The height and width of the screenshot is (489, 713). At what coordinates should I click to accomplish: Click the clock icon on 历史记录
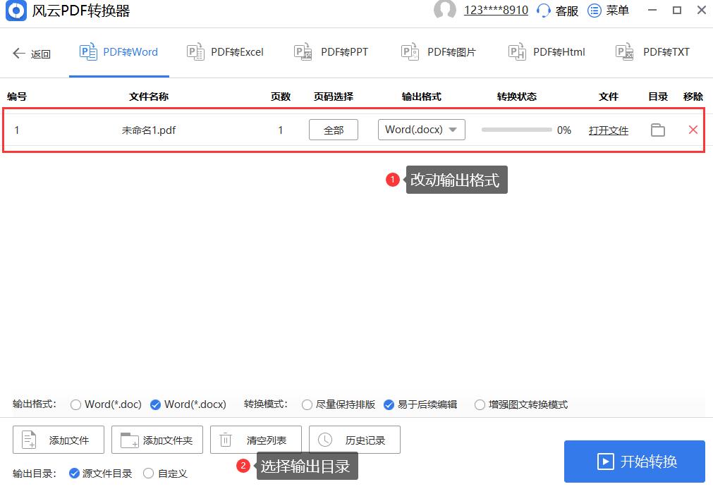325,439
